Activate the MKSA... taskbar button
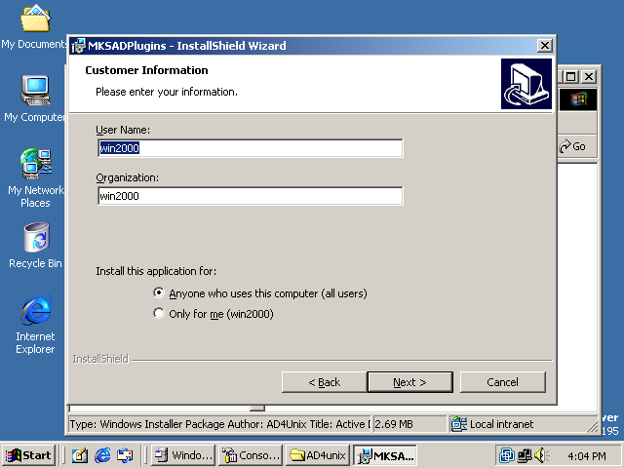Viewport: 624px width, 468px height. click(385, 455)
